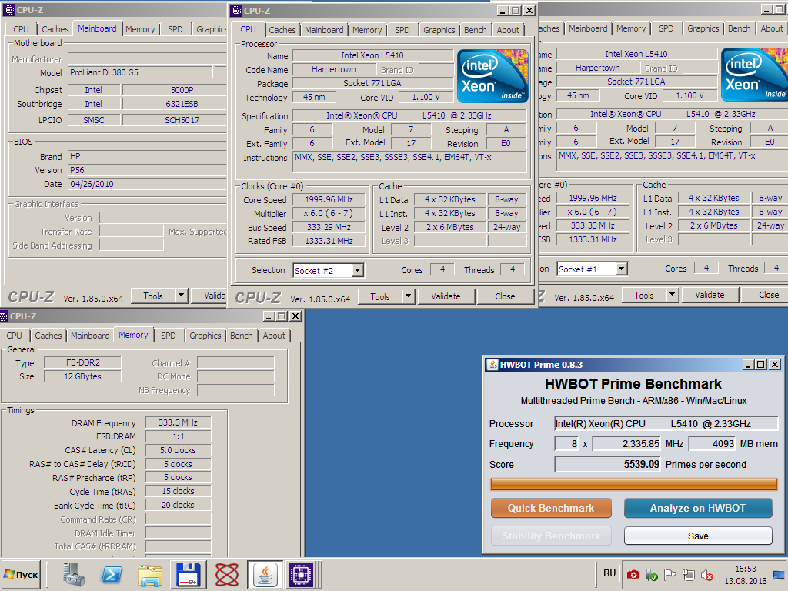Click Validate button in Socket #1 window

click(710, 295)
